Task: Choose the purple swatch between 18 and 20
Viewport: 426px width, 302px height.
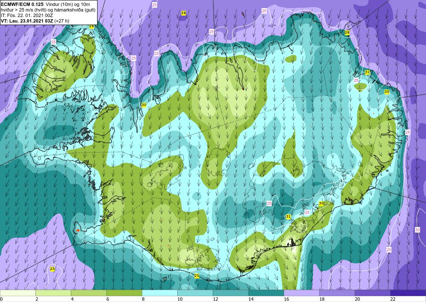Action: (337, 293)
